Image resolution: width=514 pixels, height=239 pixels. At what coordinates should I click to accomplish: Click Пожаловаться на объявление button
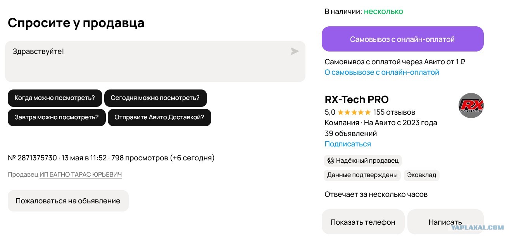68,201
